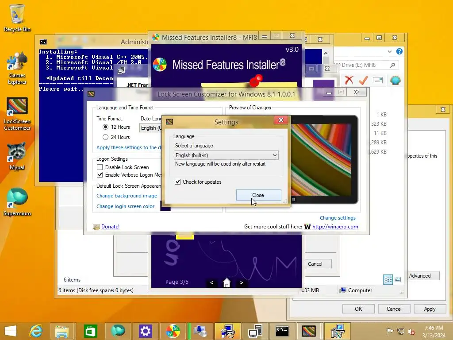Click the MFI8 home page icon
Image resolution: width=453 pixels, height=340 pixels.
point(227,282)
